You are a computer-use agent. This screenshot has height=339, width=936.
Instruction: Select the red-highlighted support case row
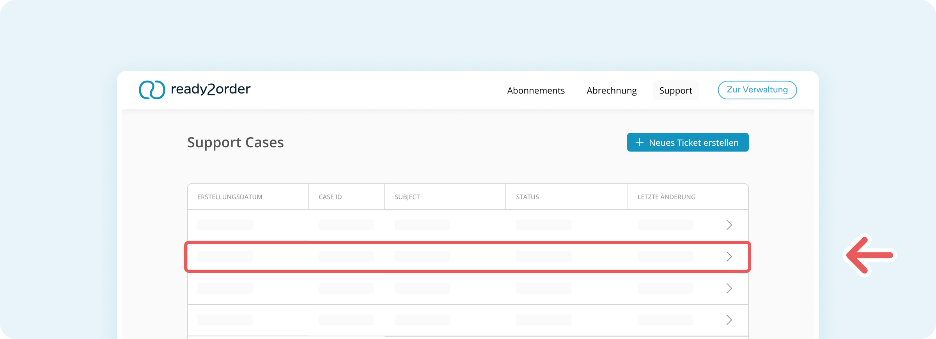(x=468, y=257)
